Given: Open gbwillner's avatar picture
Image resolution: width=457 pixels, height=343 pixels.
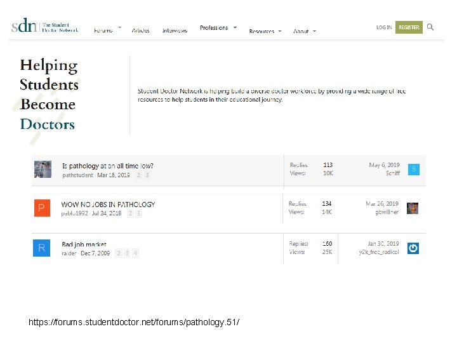Looking at the screenshot, I should click(413, 208).
